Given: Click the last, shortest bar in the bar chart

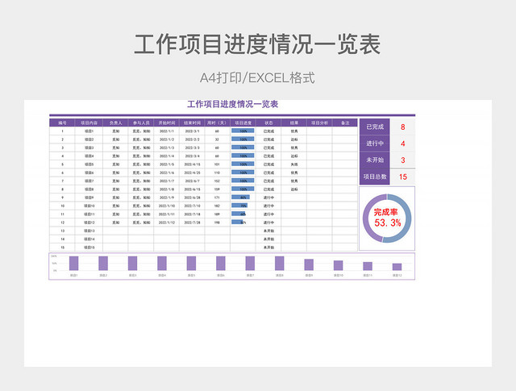Looking at the screenshot, I should pyautogui.click(x=397, y=267).
